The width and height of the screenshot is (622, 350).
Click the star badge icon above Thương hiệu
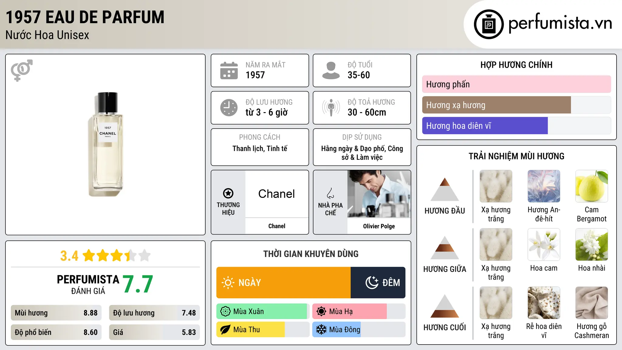click(228, 193)
